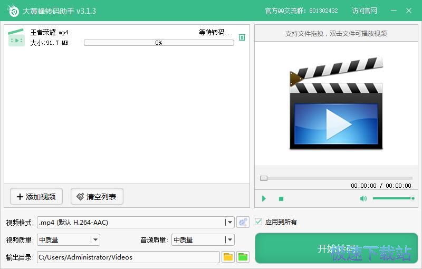Open the 视频质量 quality dropdown
This screenshot has height=269, width=422.
click(69, 239)
